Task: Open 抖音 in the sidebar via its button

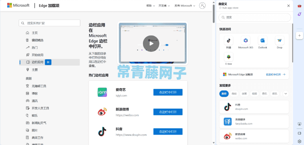Action: coord(168,131)
